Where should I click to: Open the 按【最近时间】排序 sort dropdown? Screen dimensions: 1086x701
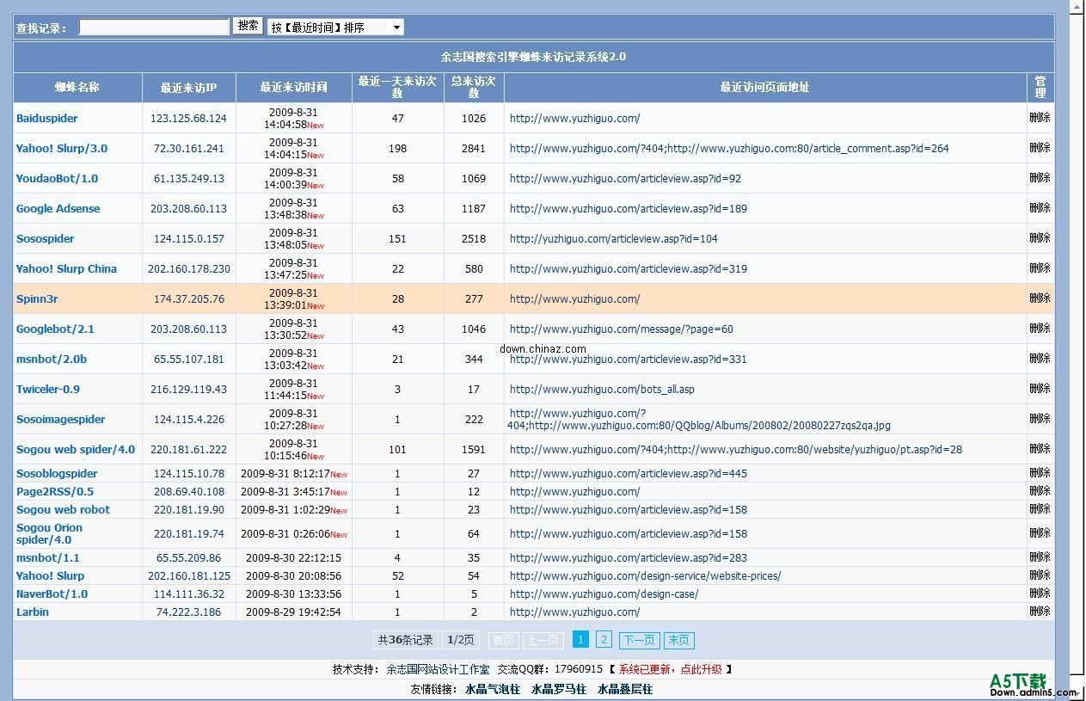click(336, 26)
